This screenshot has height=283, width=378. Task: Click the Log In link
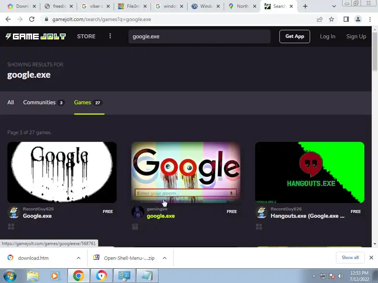[x=327, y=36]
